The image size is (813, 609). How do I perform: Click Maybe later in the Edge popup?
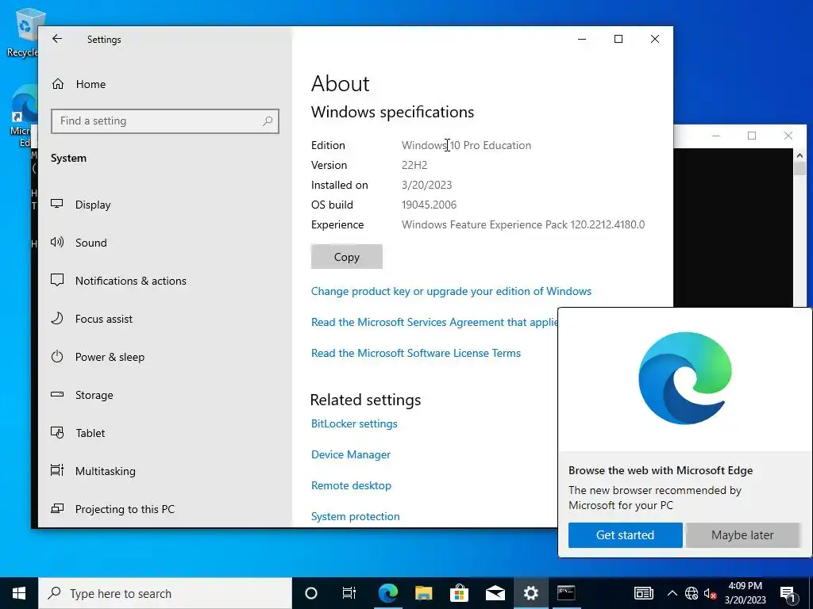(x=742, y=535)
